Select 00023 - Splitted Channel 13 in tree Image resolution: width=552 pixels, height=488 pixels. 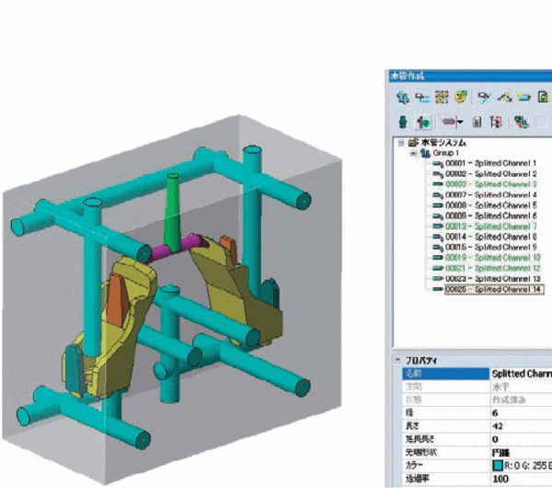click(491, 278)
